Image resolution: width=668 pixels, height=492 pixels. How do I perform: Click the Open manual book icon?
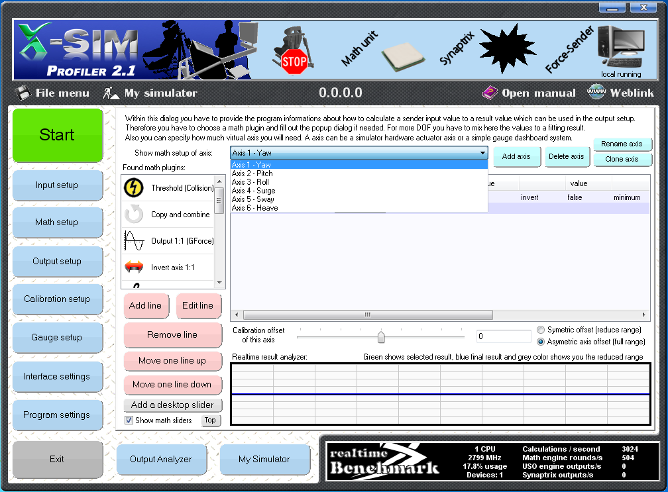(x=490, y=93)
